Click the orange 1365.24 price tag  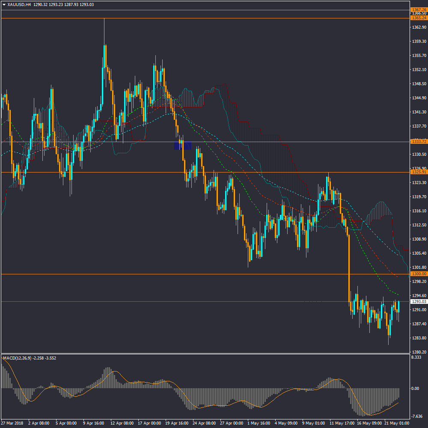(418, 18)
